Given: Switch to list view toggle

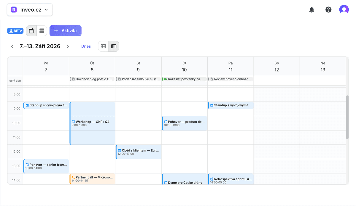Looking at the screenshot, I should coord(42,31).
